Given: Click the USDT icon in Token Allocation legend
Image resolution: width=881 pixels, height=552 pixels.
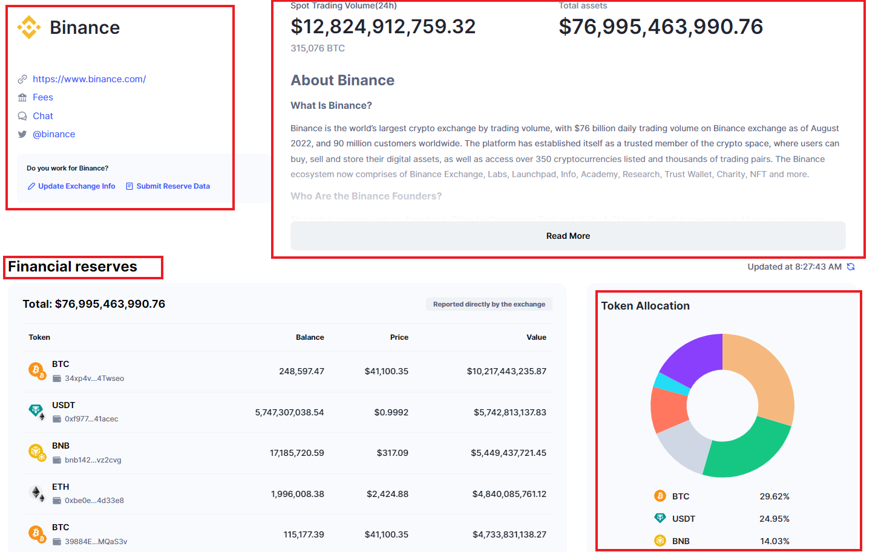Looking at the screenshot, I should pyautogui.click(x=660, y=518).
